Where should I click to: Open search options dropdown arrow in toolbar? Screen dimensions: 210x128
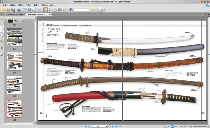coord(104,10)
